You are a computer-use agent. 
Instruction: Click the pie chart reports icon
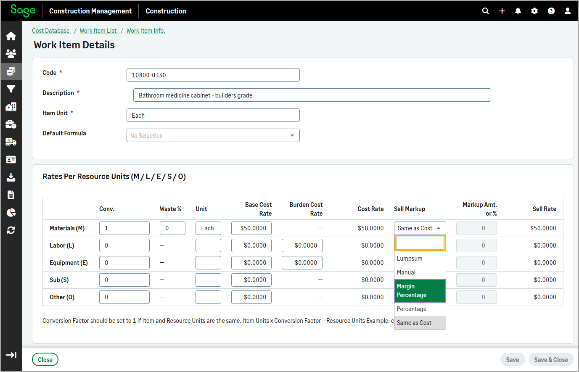click(x=11, y=213)
